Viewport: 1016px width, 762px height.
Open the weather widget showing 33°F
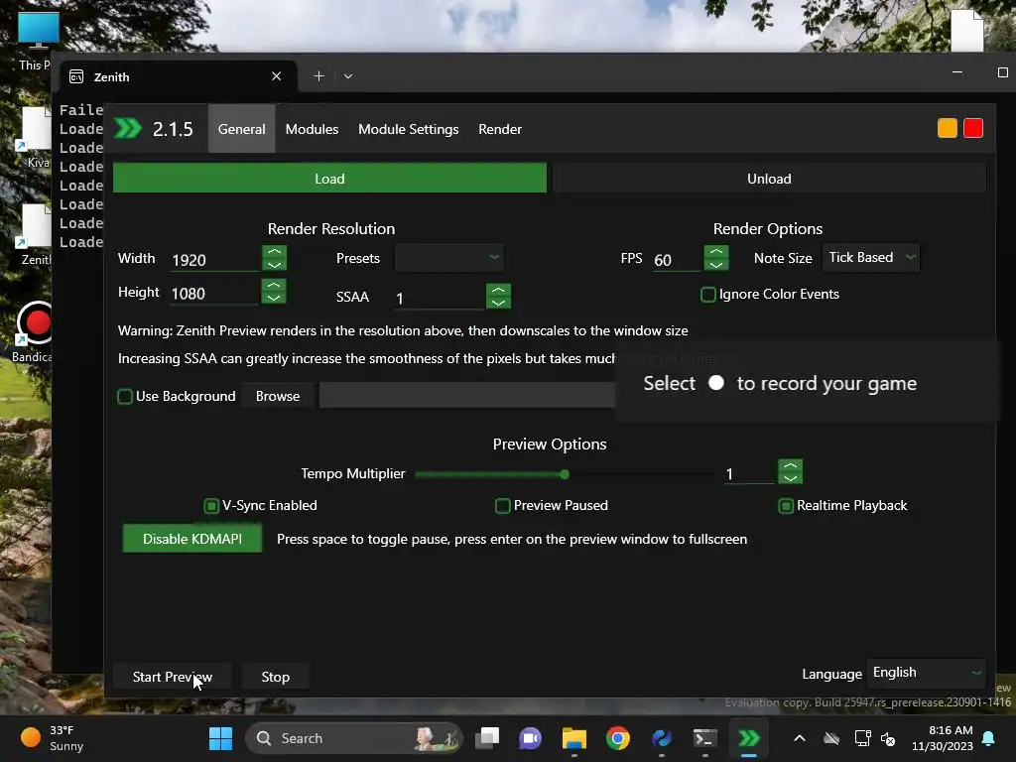click(53, 738)
